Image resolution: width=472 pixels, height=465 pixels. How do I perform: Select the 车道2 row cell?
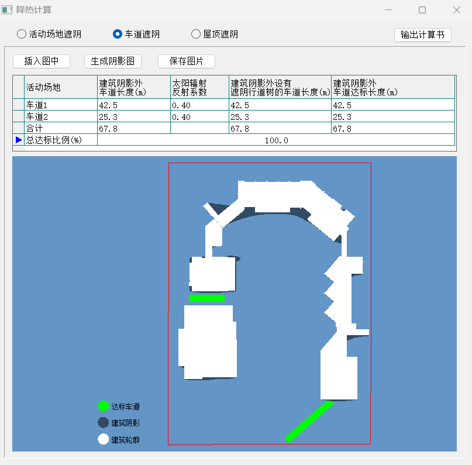pyautogui.click(x=60, y=117)
